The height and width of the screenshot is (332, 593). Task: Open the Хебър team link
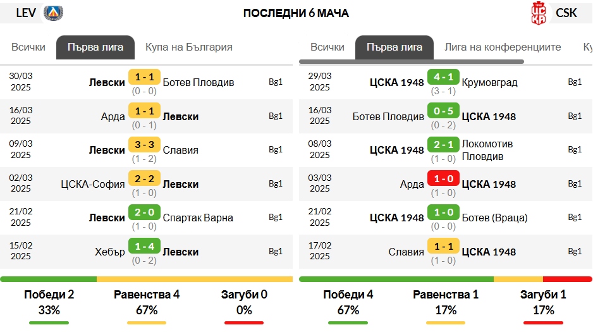[110, 252]
